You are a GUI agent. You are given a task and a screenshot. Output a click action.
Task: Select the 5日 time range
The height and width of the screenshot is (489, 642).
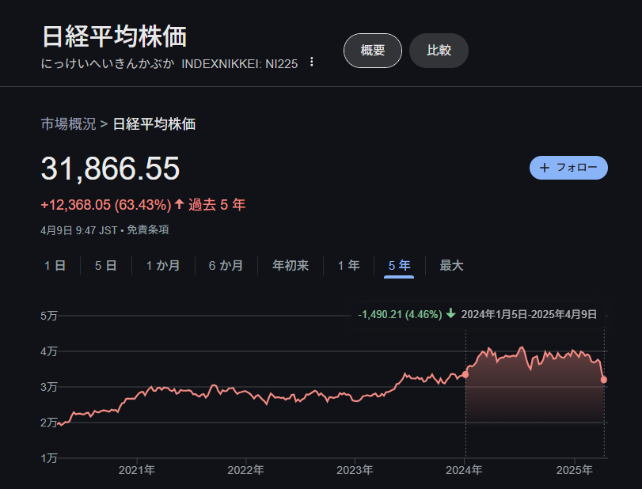point(105,266)
